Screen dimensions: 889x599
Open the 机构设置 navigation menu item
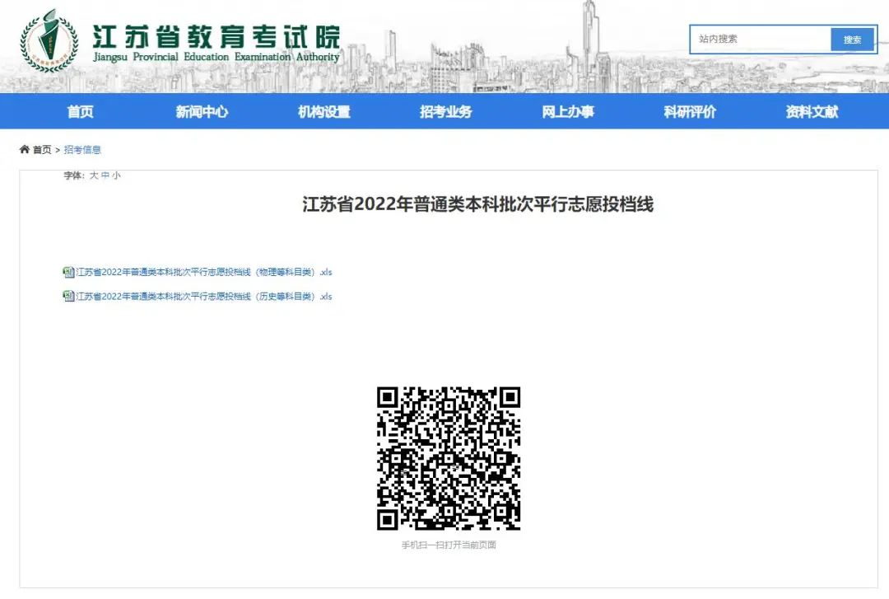pyautogui.click(x=324, y=112)
